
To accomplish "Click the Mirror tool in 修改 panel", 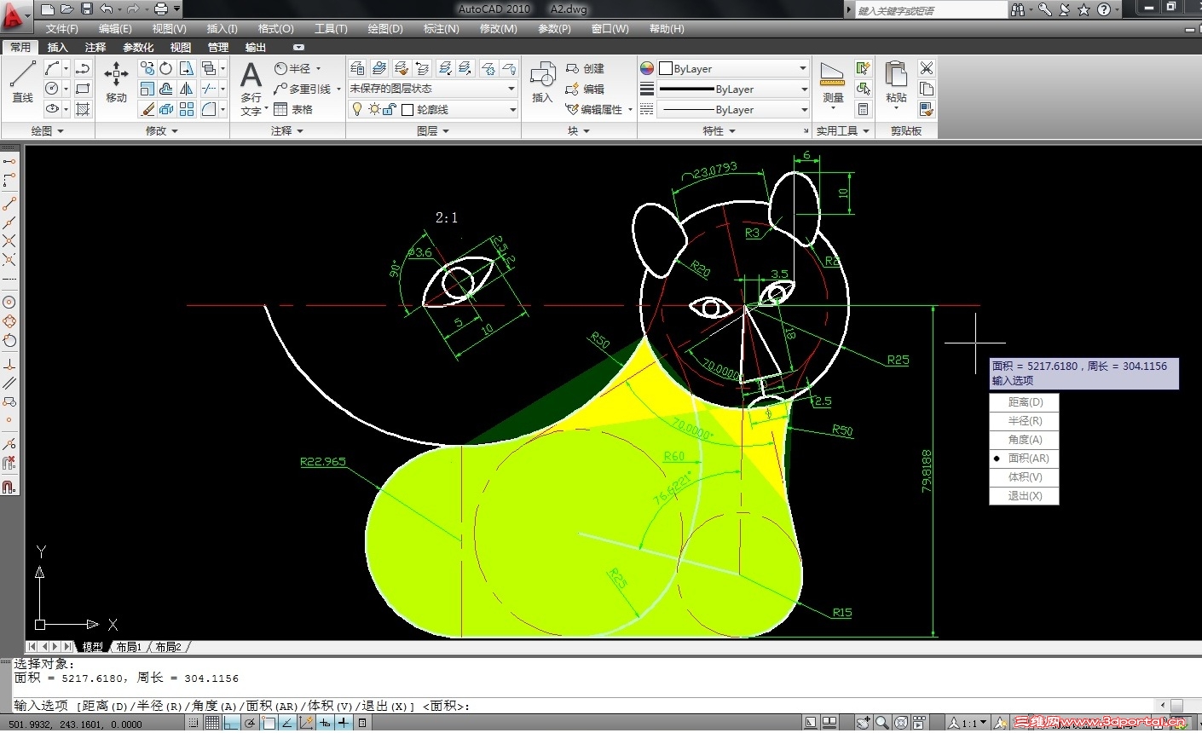I will pyautogui.click(x=187, y=89).
